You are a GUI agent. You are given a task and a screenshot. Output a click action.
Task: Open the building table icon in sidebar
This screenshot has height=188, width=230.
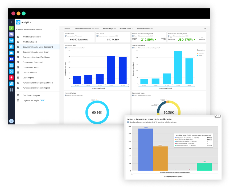pyautogui.click(x=11, y=84)
